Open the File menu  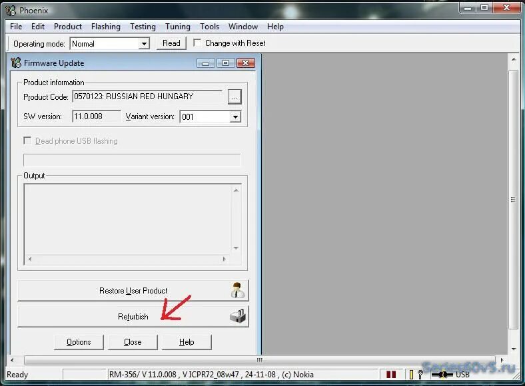16,27
